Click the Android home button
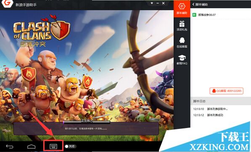Viewport: 251px width, 152px height. pos(31,146)
